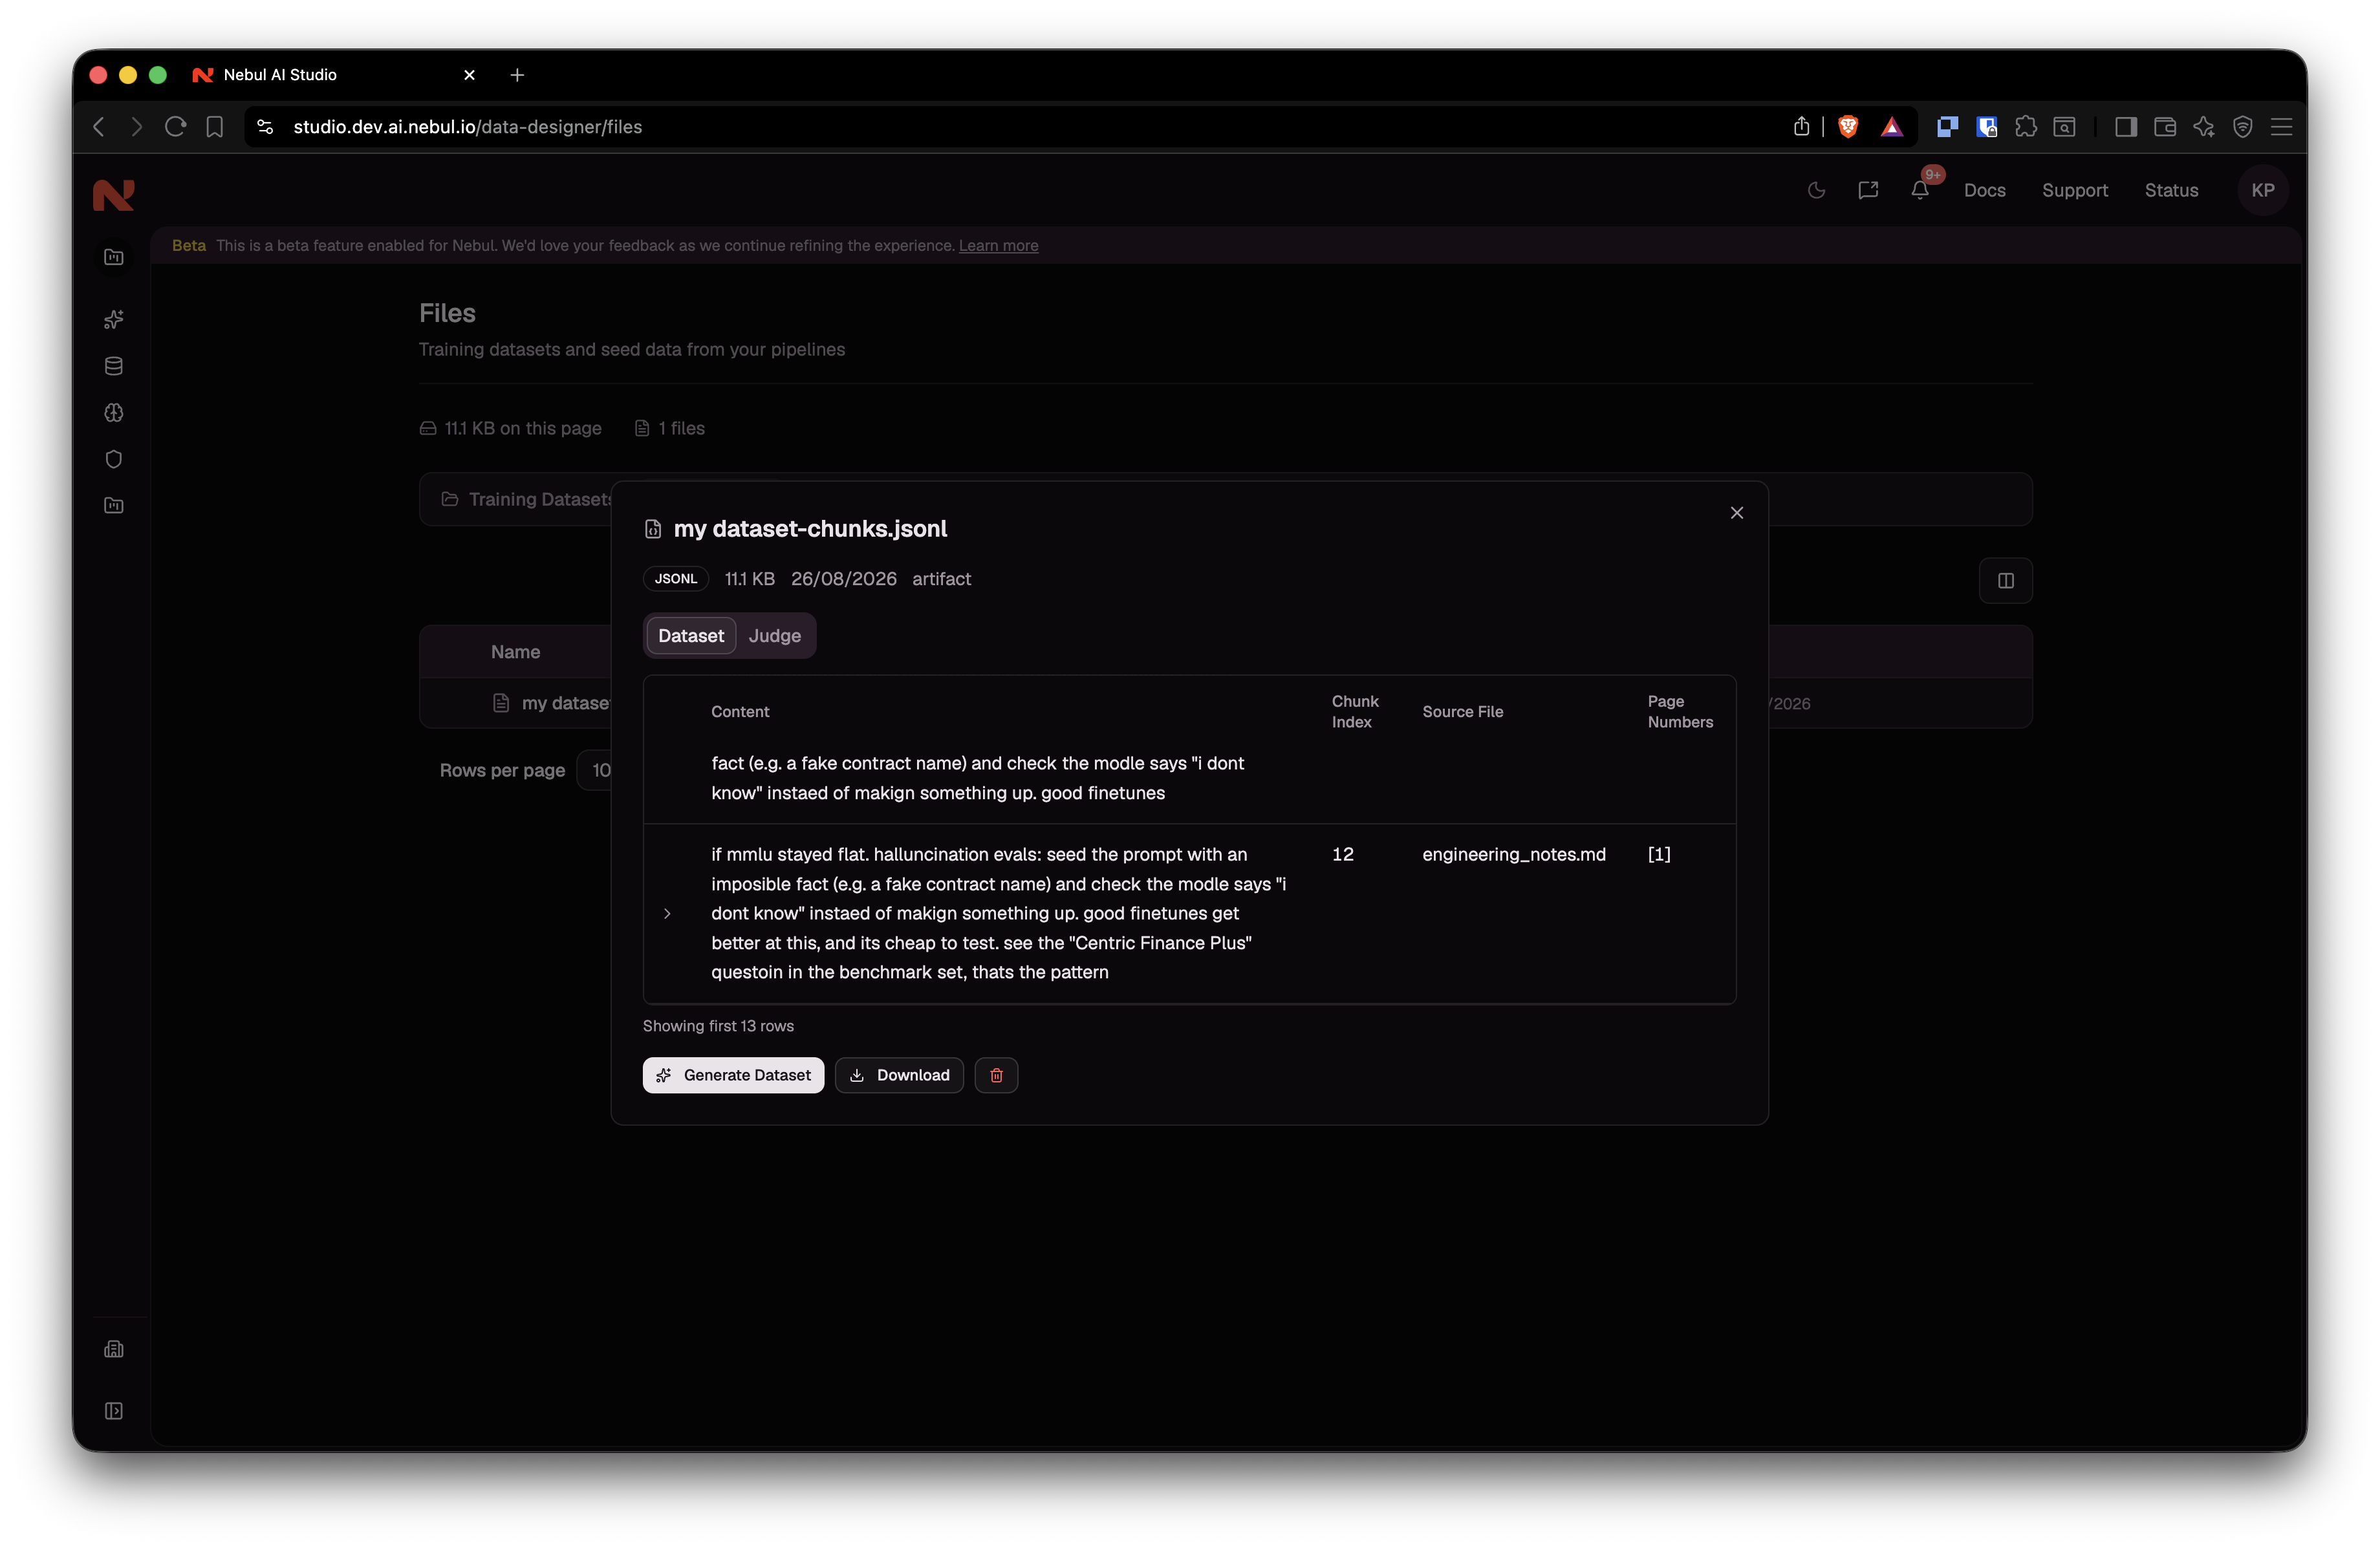Open the shield icon in the sidebar

[114, 459]
